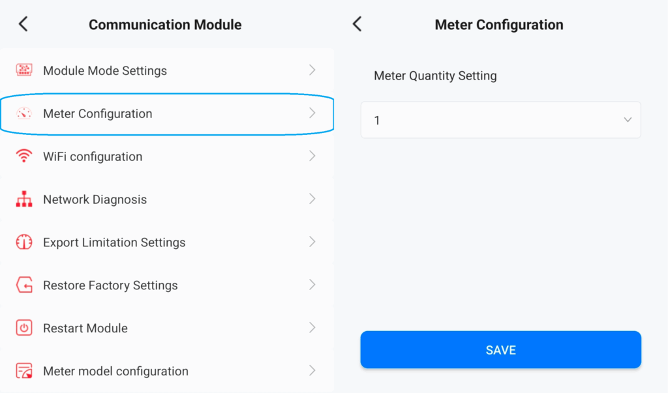
Task: Open the Meter model configuration entry
Action: (115, 371)
